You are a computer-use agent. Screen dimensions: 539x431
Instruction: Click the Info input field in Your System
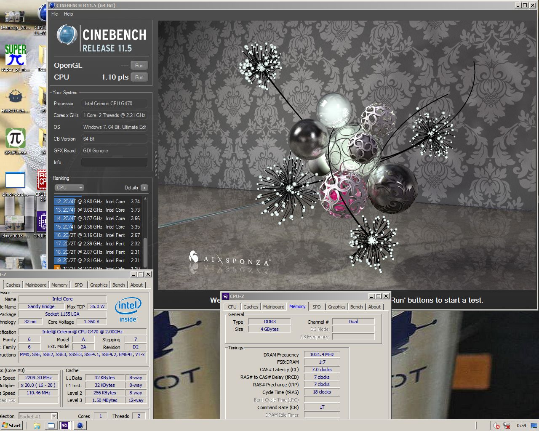click(115, 162)
